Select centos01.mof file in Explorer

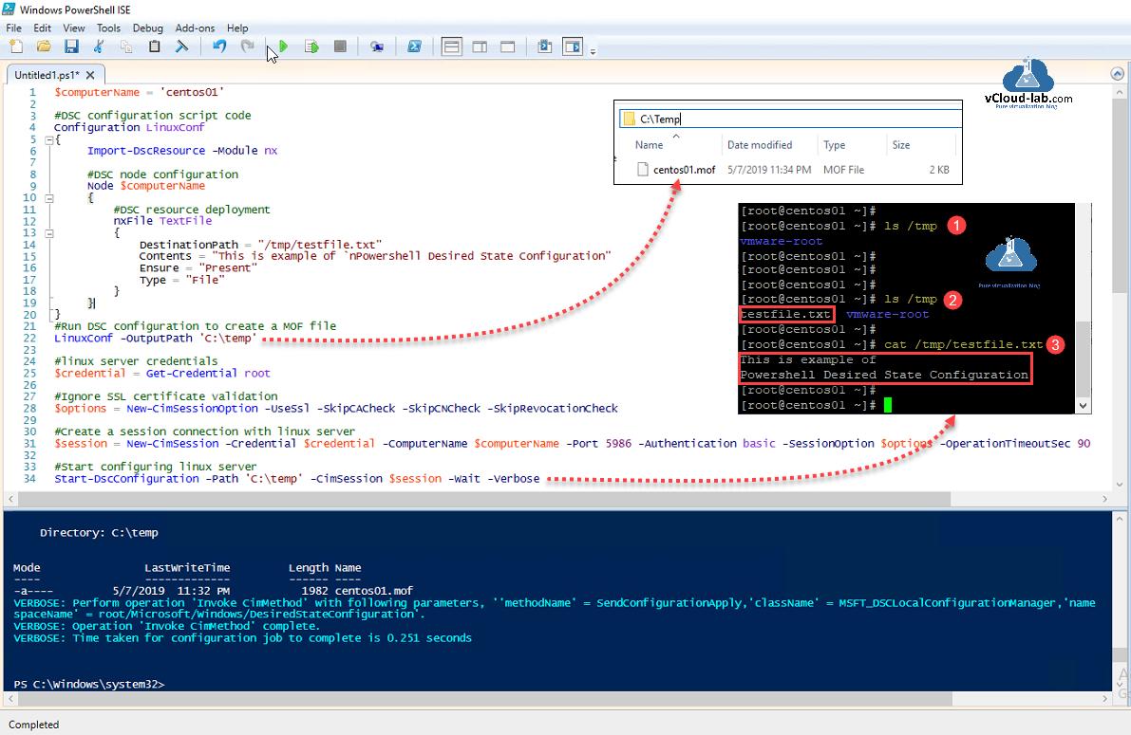[684, 170]
